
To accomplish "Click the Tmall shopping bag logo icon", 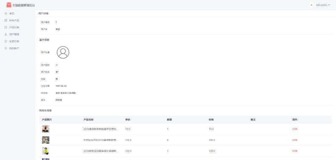I will (9, 5).
